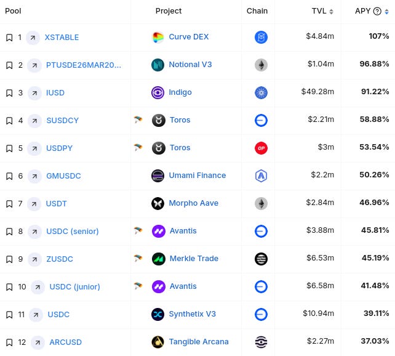Open the Umami Finance project link
Image resolution: width=395 pixels, height=356 pixels.
[x=197, y=176]
